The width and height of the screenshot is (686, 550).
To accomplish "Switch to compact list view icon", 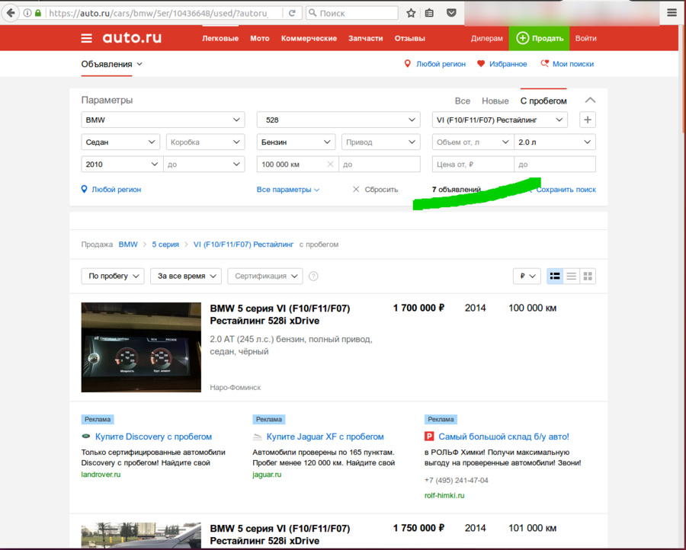I will pos(572,277).
